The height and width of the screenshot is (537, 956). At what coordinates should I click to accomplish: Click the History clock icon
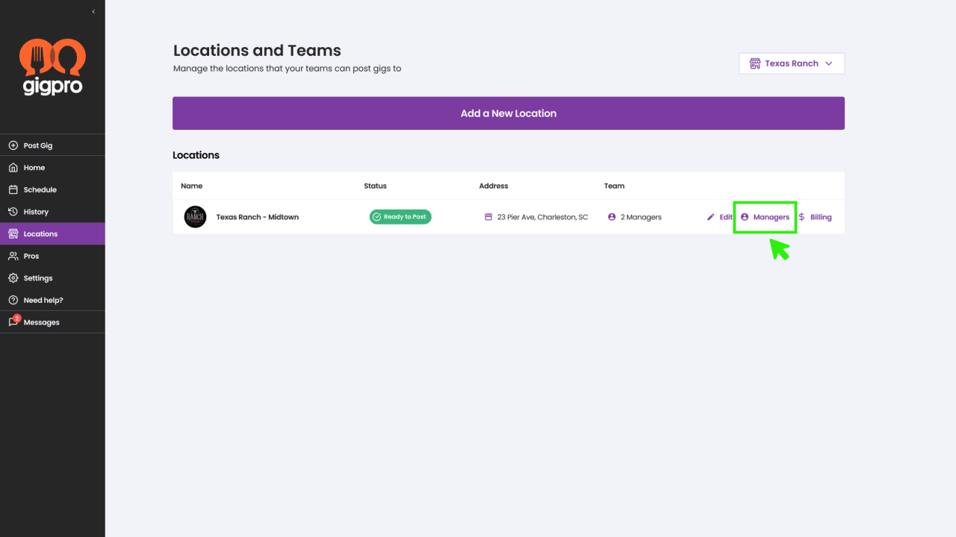13,212
